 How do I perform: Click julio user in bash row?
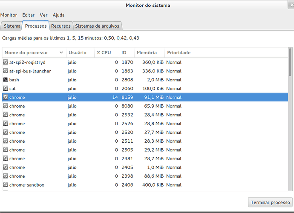click(x=72, y=80)
